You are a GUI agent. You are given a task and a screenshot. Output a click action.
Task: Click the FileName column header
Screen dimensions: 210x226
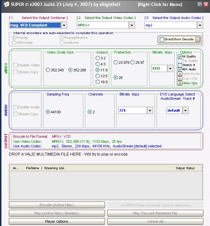click(33, 168)
